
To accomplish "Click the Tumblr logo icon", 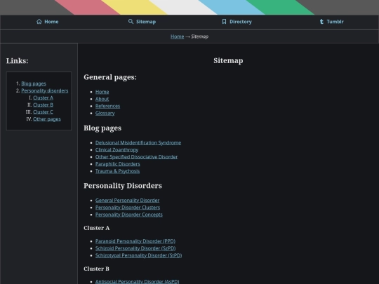I will 321,22.
